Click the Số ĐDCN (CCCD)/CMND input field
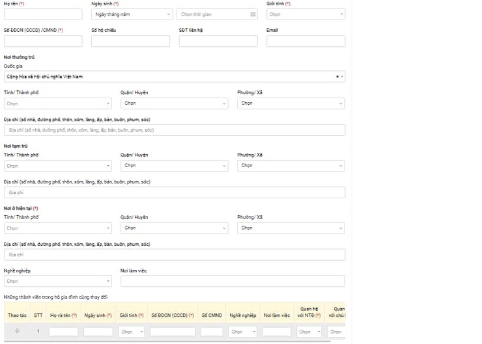This screenshot has height=344, width=482. [x=43, y=41]
